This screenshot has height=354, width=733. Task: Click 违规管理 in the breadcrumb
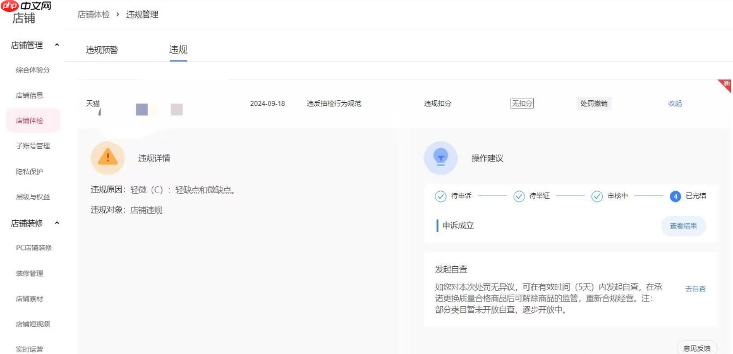tap(142, 15)
